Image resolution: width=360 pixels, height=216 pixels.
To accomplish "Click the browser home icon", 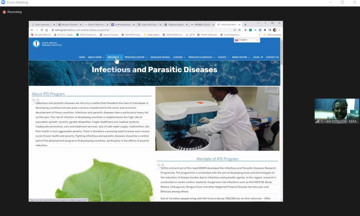I will coord(47,30).
